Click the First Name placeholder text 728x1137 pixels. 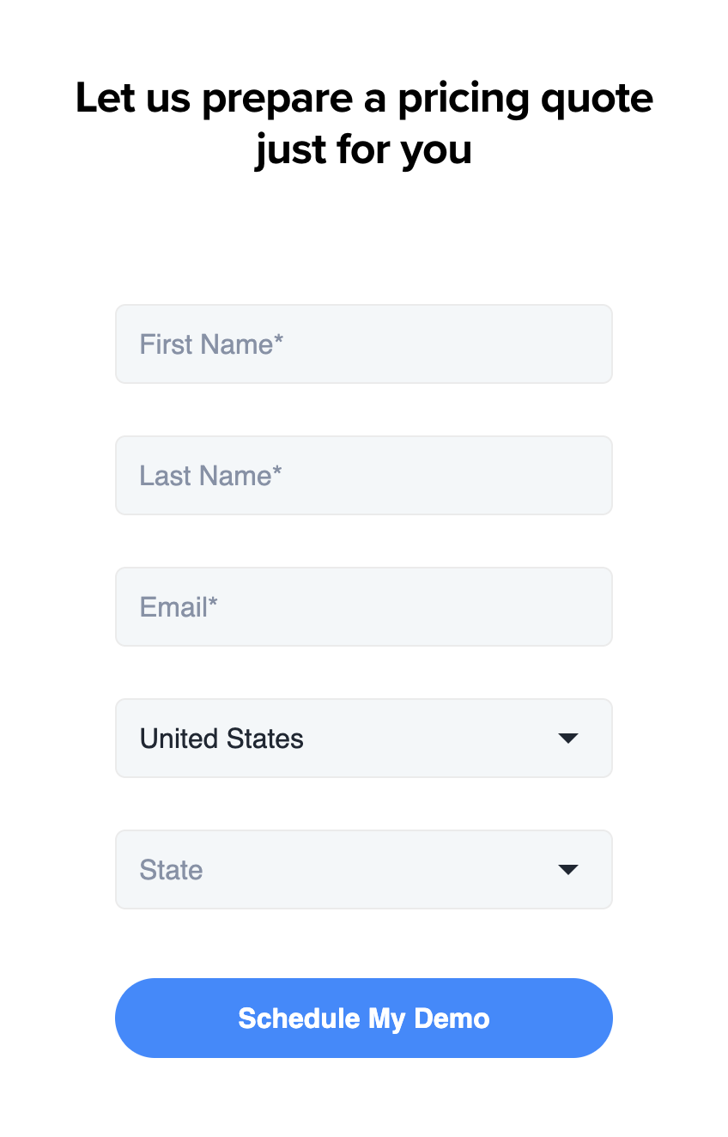[x=210, y=344]
